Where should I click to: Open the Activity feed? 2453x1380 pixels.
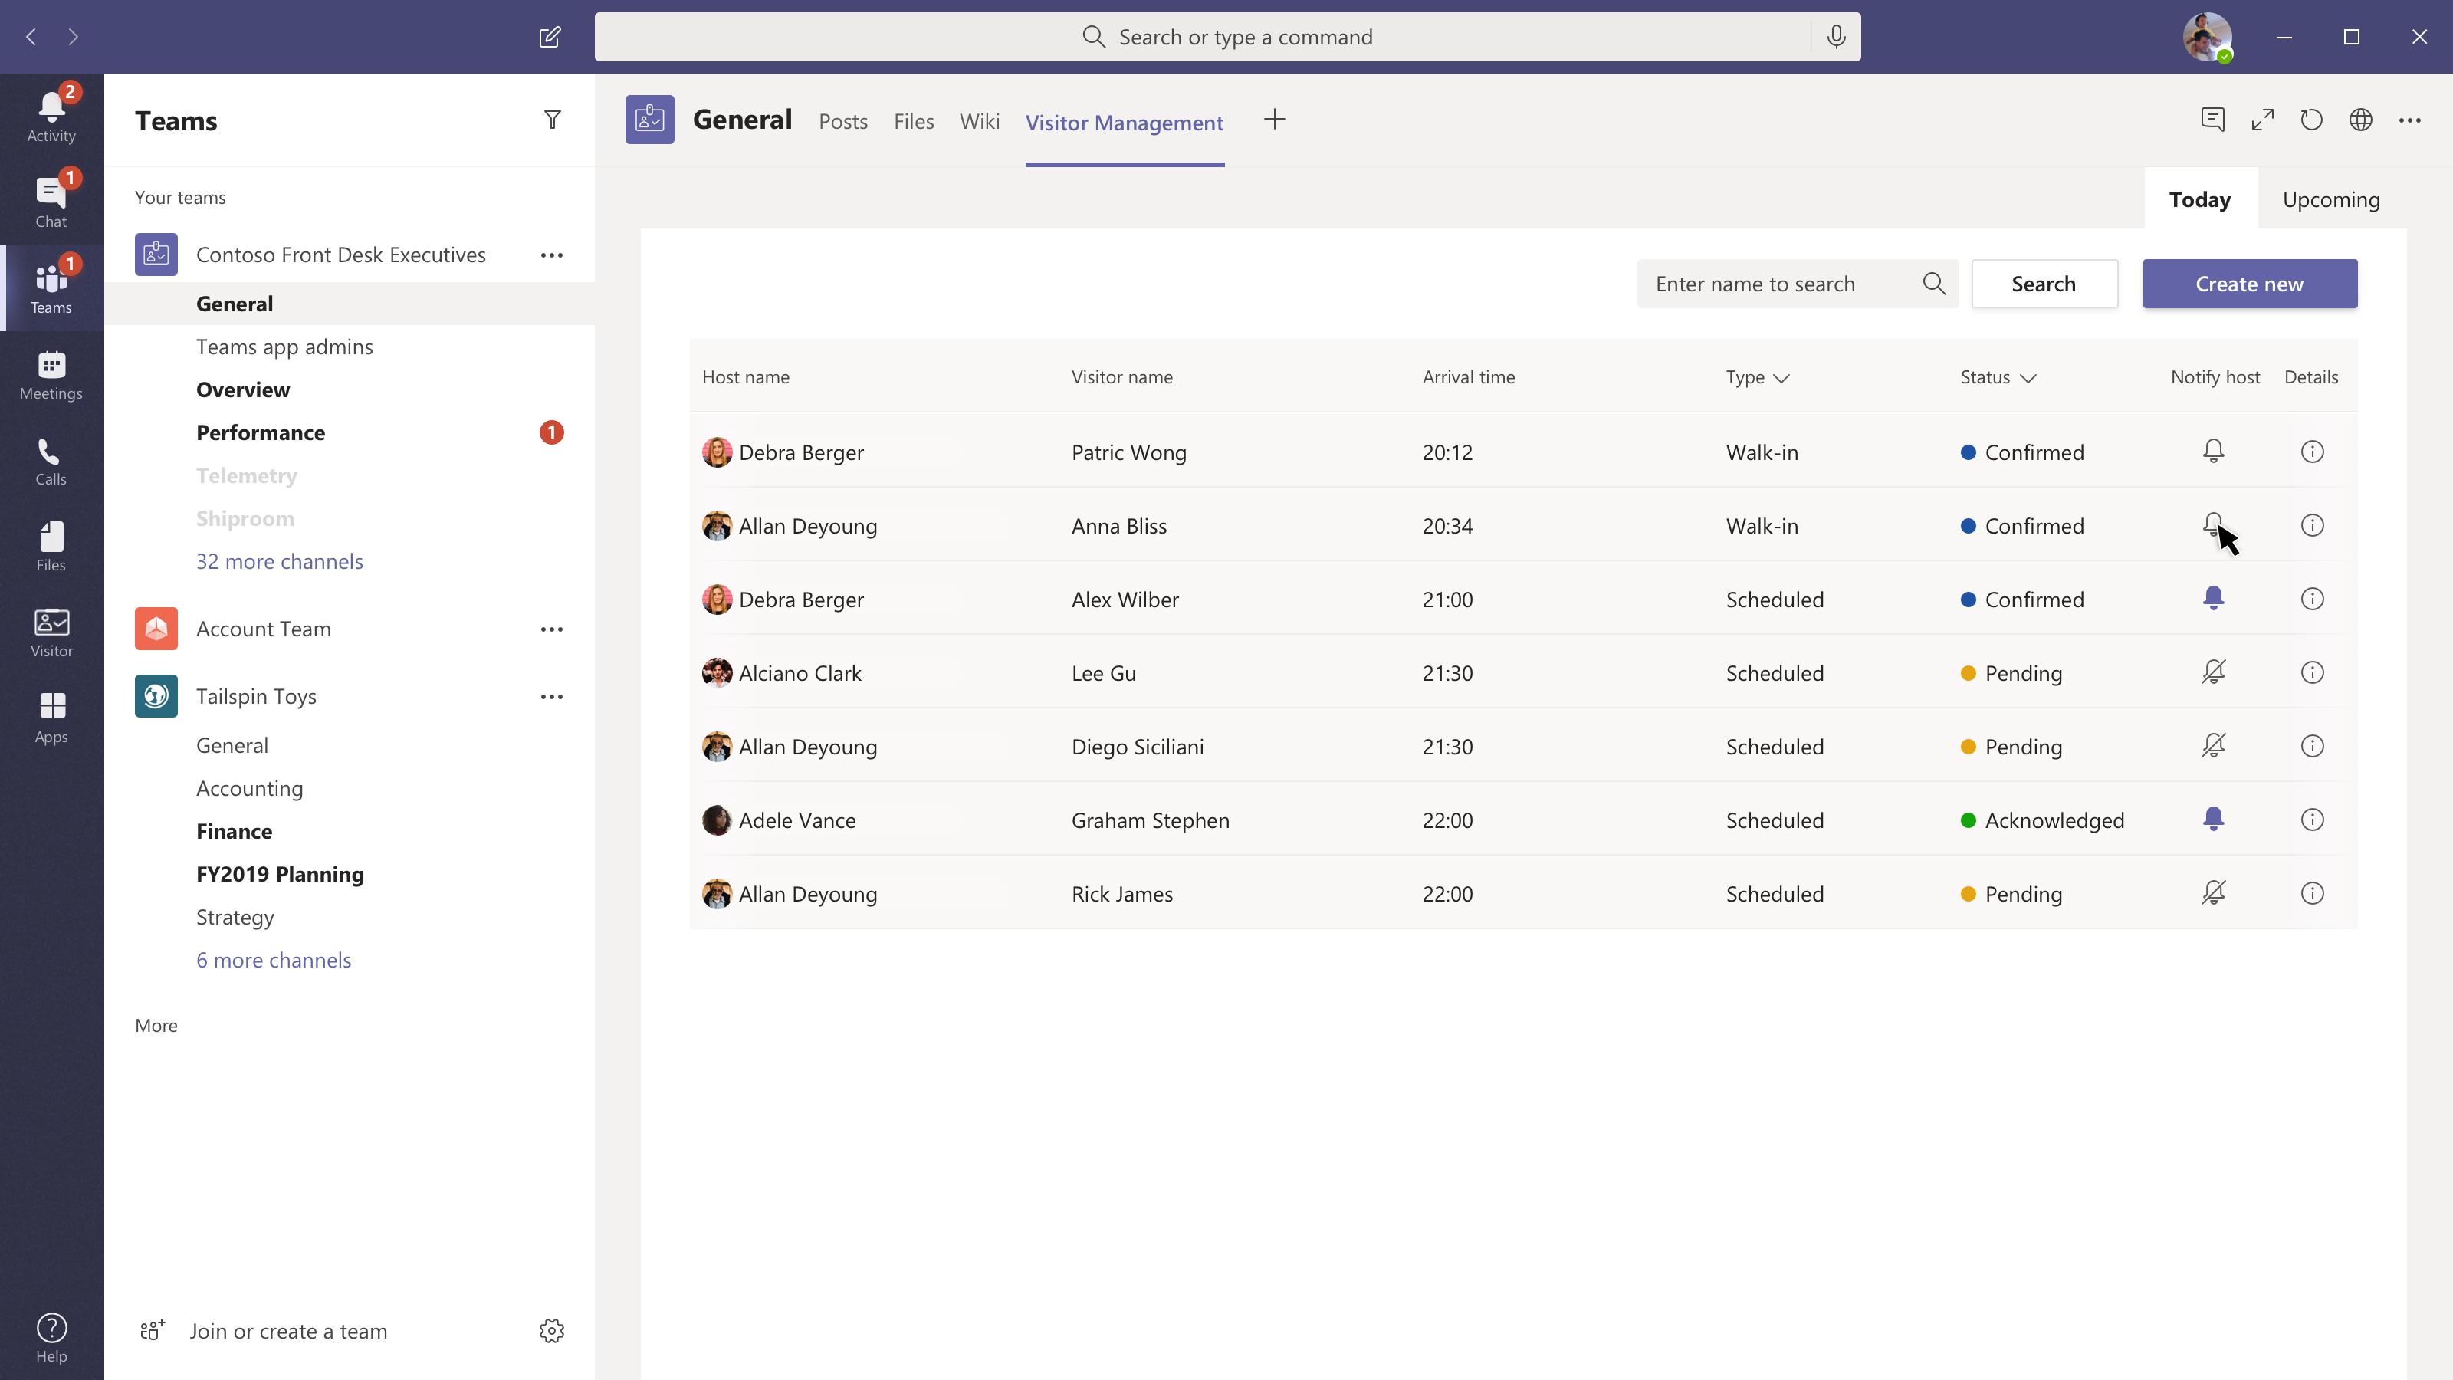pos(51,117)
